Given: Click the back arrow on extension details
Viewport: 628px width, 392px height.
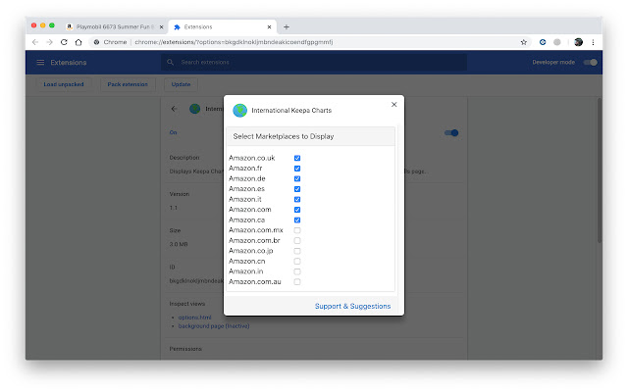Looking at the screenshot, I should click(174, 109).
